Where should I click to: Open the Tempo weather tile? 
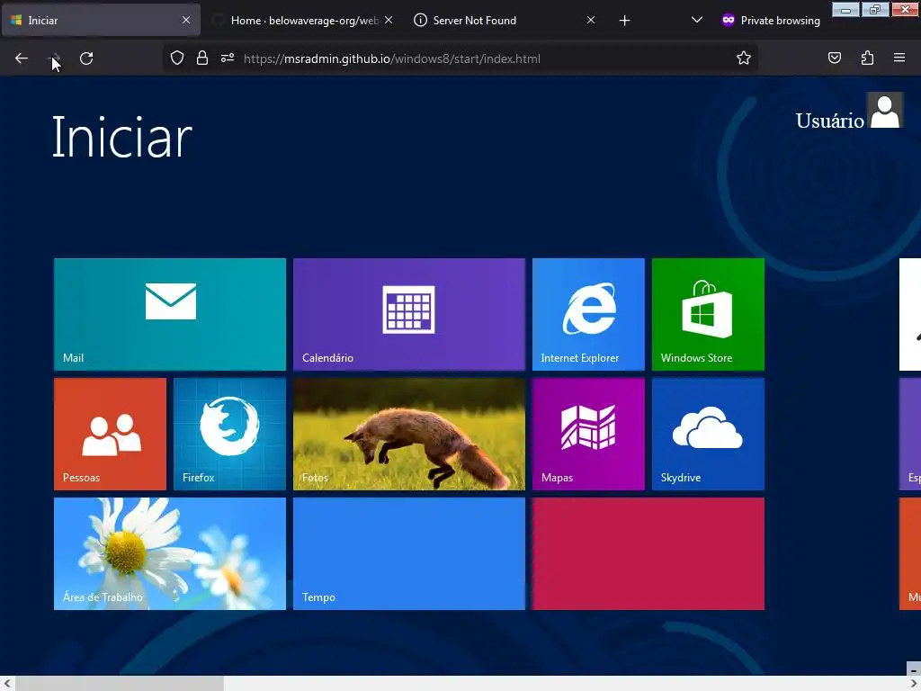point(409,553)
